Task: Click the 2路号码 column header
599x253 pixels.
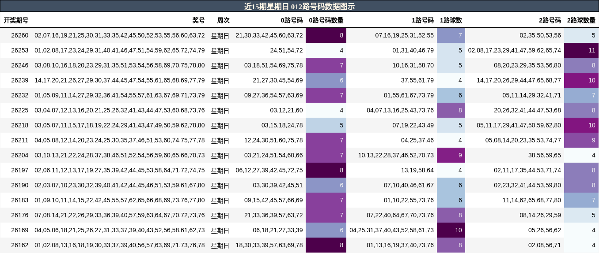Action: click(x=550, y=20)
